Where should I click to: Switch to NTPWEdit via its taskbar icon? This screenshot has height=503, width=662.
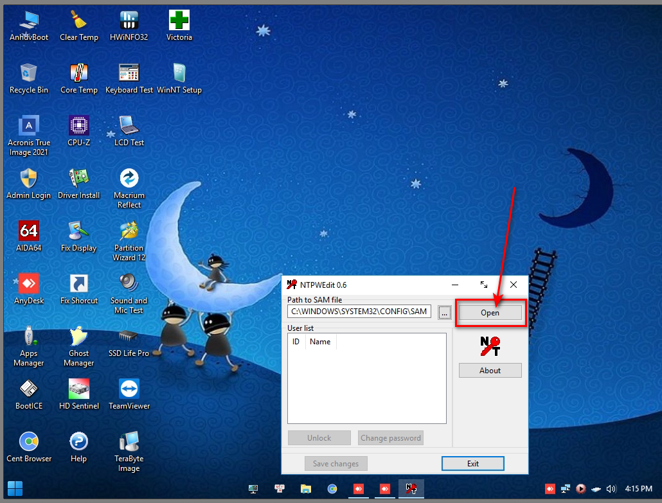[411, 489]
